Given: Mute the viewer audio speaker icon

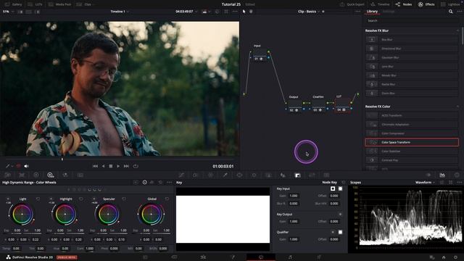Looking at the screenshot, I should 26,166.
